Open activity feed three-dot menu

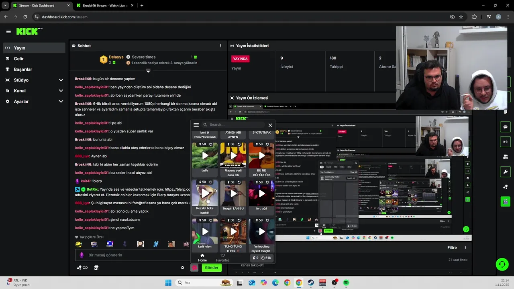[465, 248]
